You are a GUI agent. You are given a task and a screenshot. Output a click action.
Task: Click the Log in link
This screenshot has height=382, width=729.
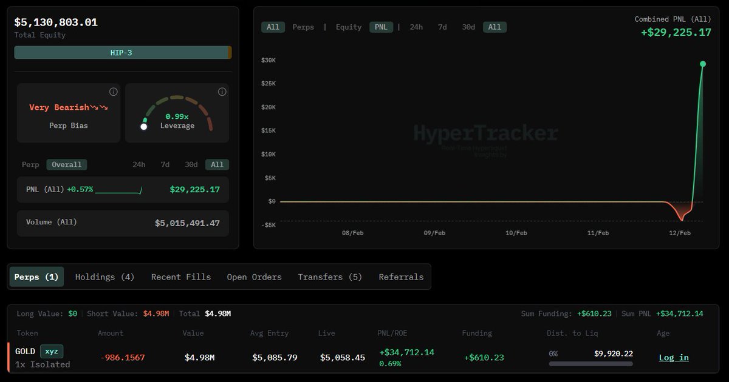pos(674,357)
